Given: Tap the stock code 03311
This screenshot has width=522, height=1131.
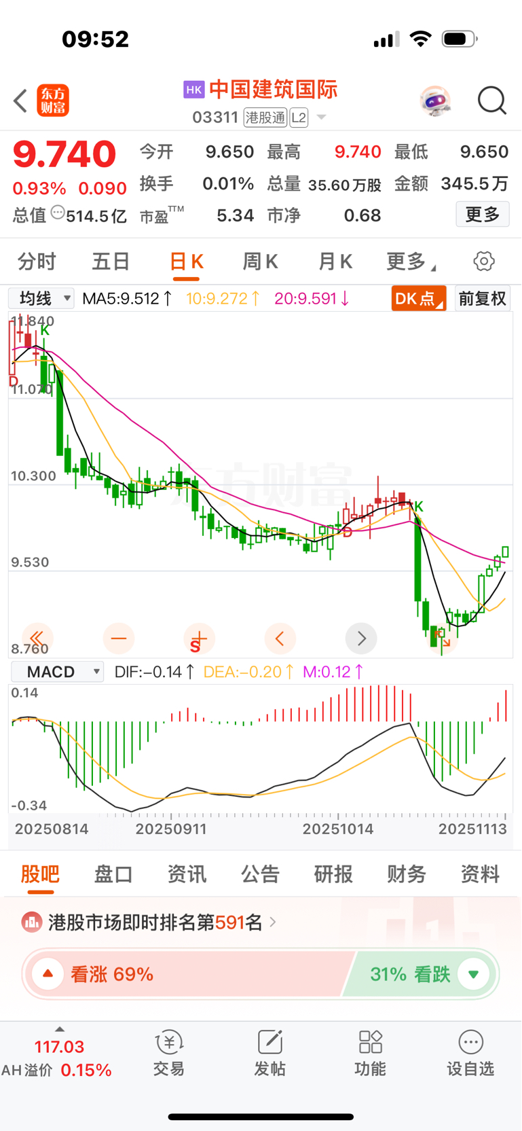Looking at the screenshot, I should (x=215, y=118).
